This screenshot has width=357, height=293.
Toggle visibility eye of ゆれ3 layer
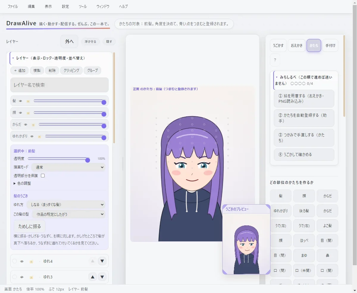(22, 277)
